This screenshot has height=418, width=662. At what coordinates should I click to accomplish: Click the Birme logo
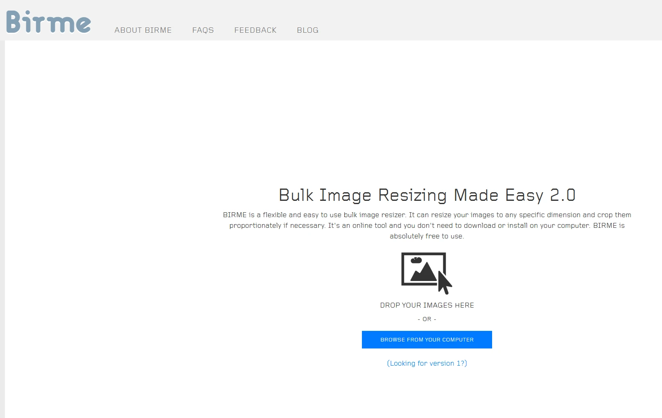click(x=48, y=22)
